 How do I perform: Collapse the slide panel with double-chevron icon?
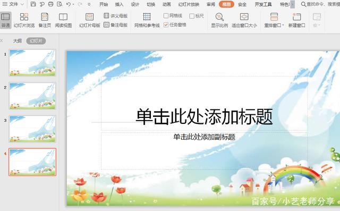(2, 40)
